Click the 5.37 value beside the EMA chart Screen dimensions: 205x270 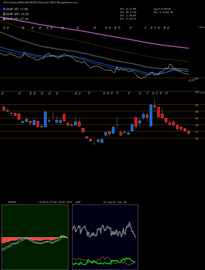click(192, 80)
